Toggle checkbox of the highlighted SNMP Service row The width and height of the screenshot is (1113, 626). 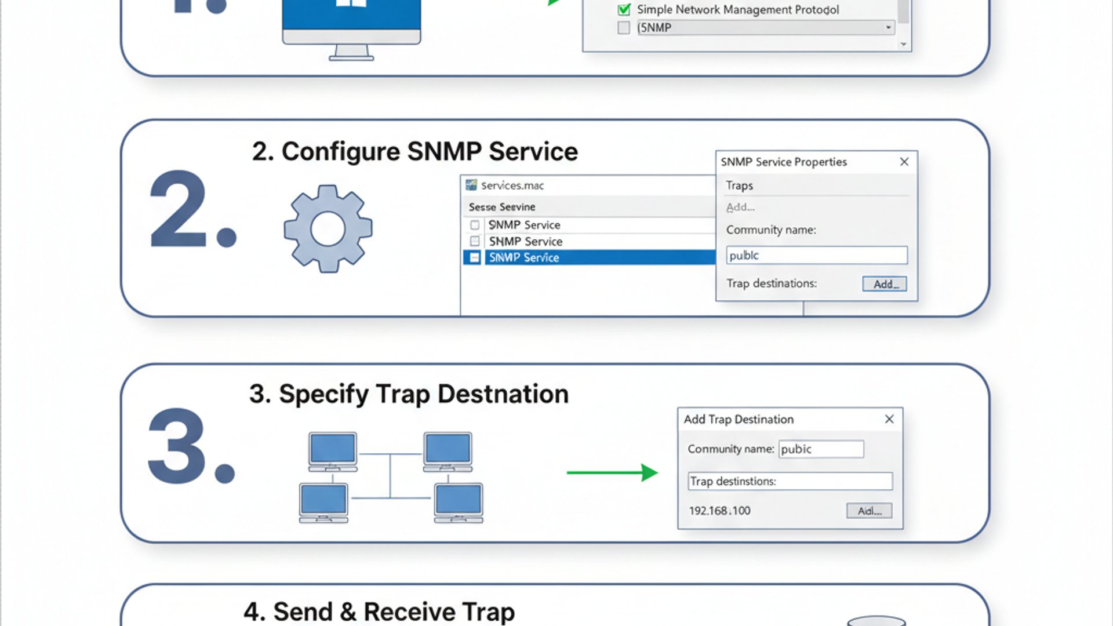coord(475,257)
